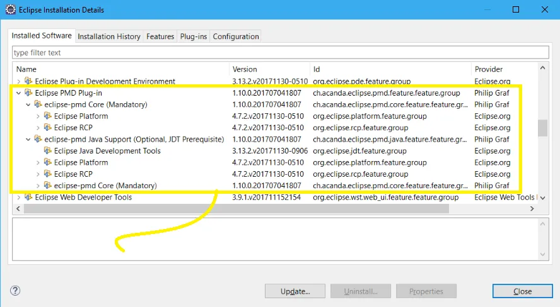Sort by the Name column header
This screenshot has height=307, width=560.
[x=122, y=69]
